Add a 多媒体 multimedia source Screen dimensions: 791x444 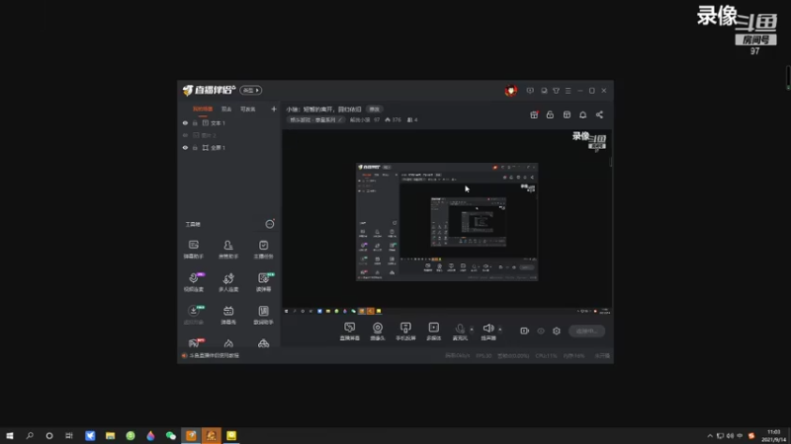pyautogui.click(x=434, y=332)
